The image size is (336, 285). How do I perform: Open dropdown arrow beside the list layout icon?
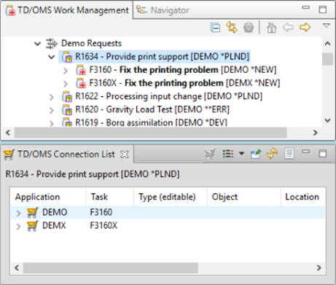pyautogui.click(x=241, y=153)
